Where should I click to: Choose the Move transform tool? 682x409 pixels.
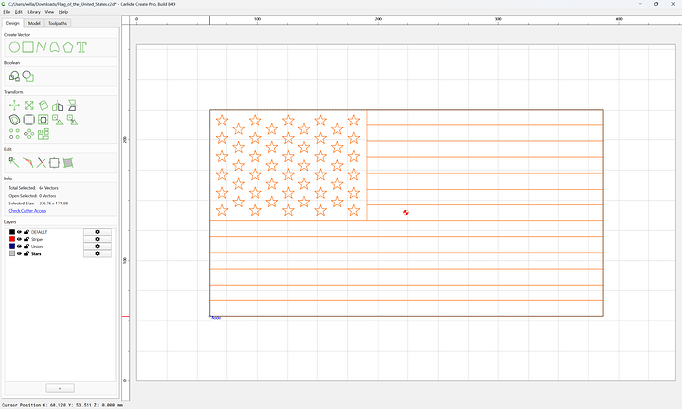click(x=14, y=105)
